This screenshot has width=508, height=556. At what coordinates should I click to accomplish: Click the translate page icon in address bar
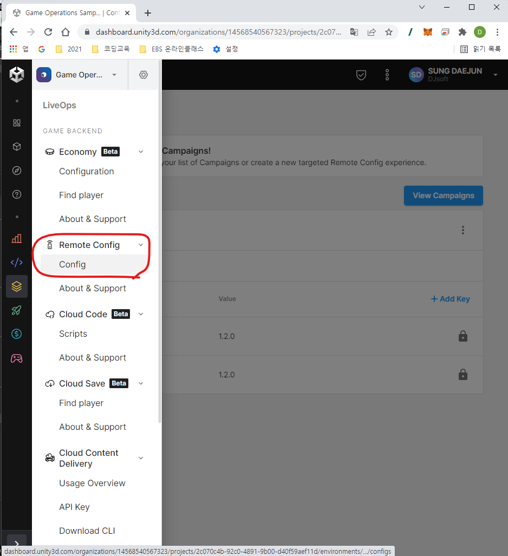pos(354,32)
